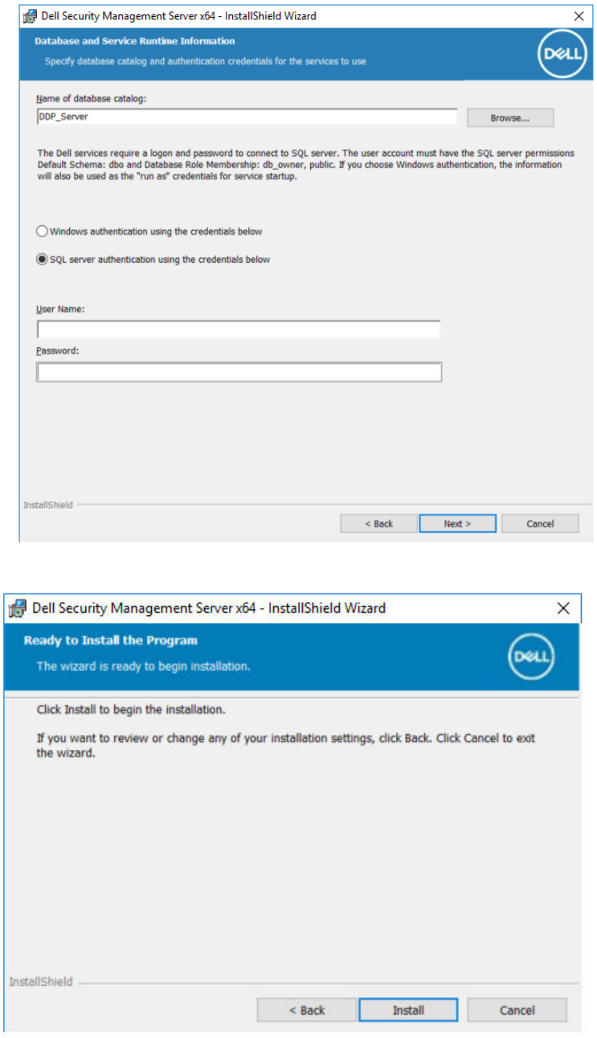The image size is (597, 1038).
Task: Click installer icon in Database dialog title bar
Action: [x=30, y=15]
